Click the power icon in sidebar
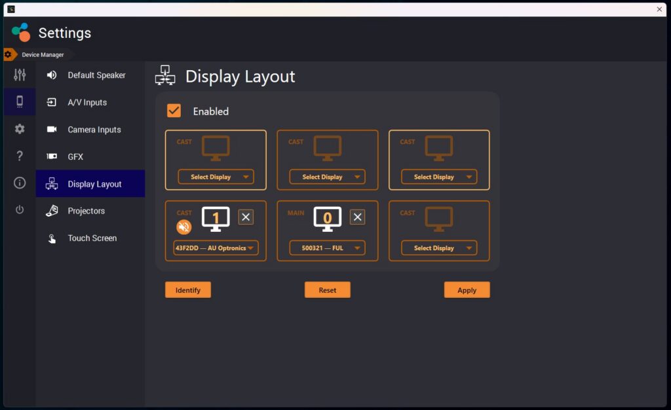The width and height of the screenshot is (671, 410). 20,210
